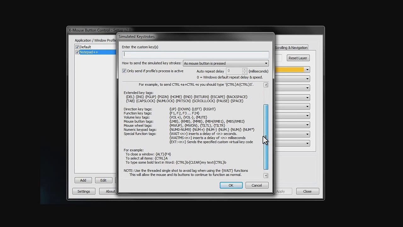Screen dimensions: 403x227
Task: Toggle the Notepad++ profile checkbox
Action: point(77,52)
